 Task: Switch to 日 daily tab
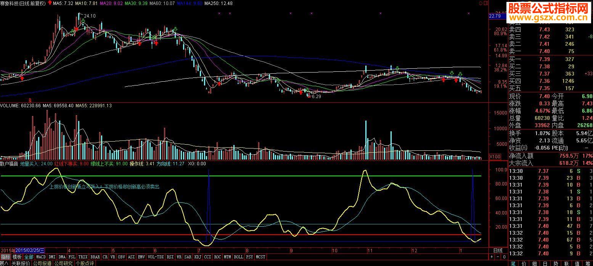pos(545,263)
